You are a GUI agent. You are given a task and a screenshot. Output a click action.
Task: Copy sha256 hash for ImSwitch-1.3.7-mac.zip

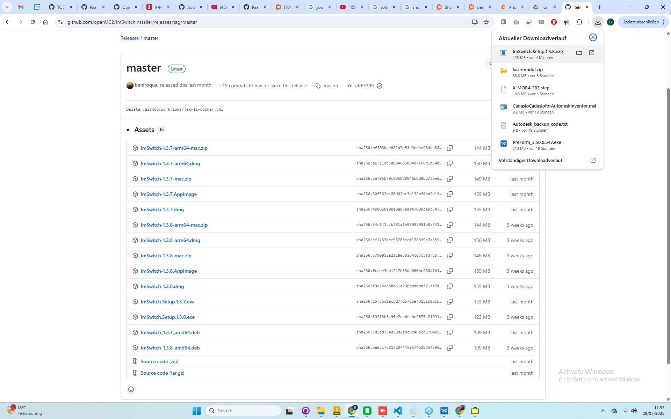450,179
